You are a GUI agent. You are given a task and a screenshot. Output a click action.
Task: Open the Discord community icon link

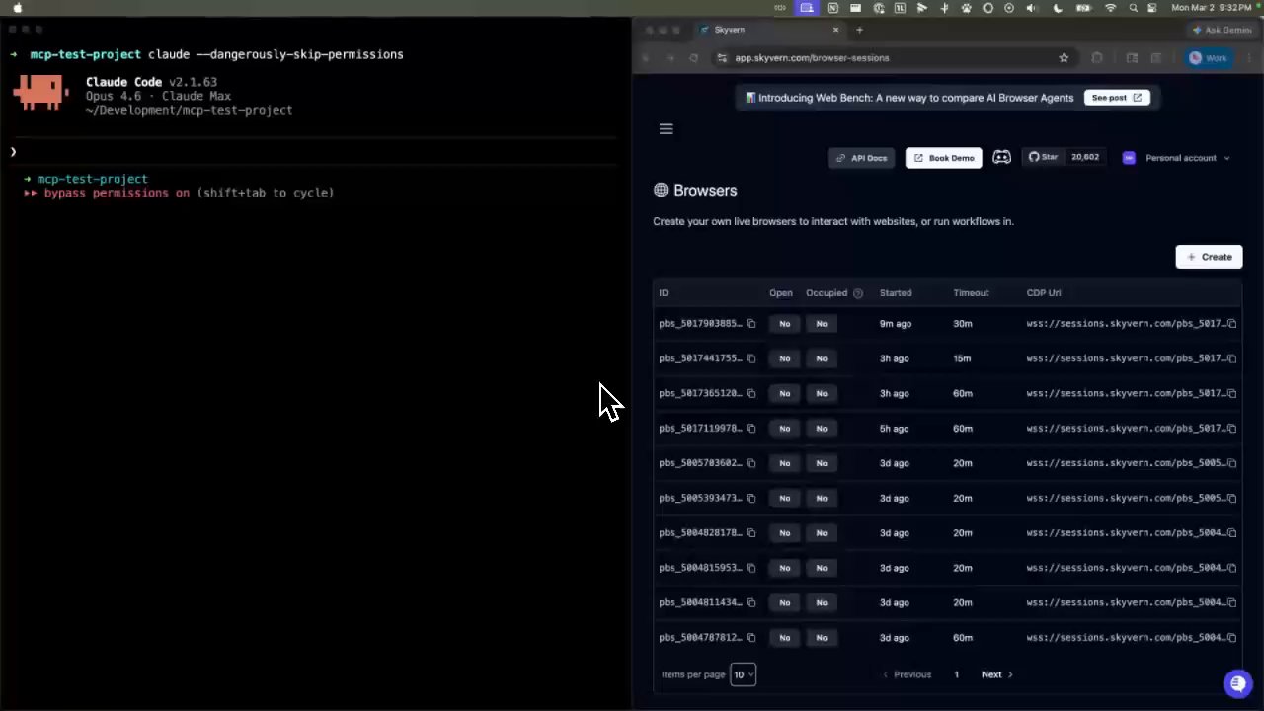1001,157
